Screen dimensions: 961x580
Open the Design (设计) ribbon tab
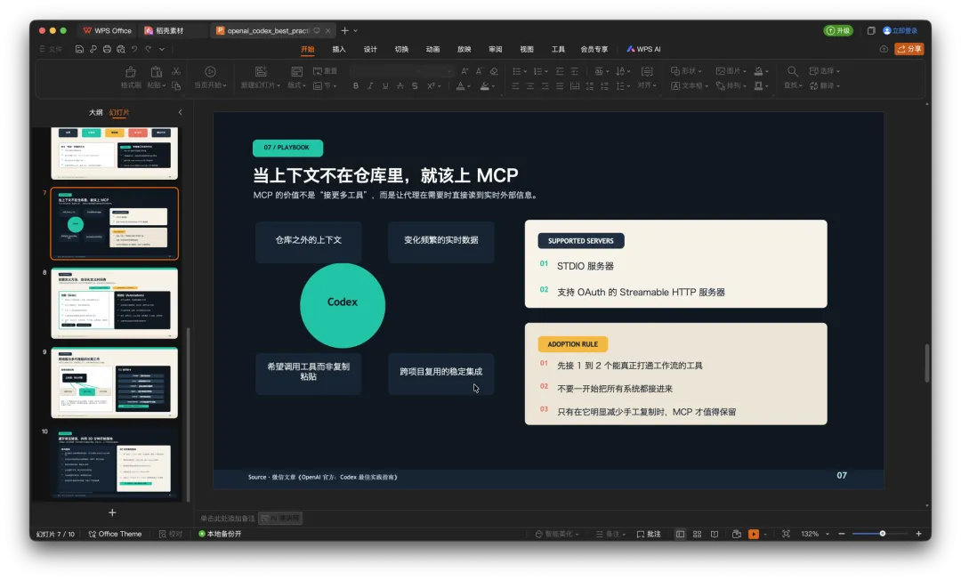[x=370, y=49]
